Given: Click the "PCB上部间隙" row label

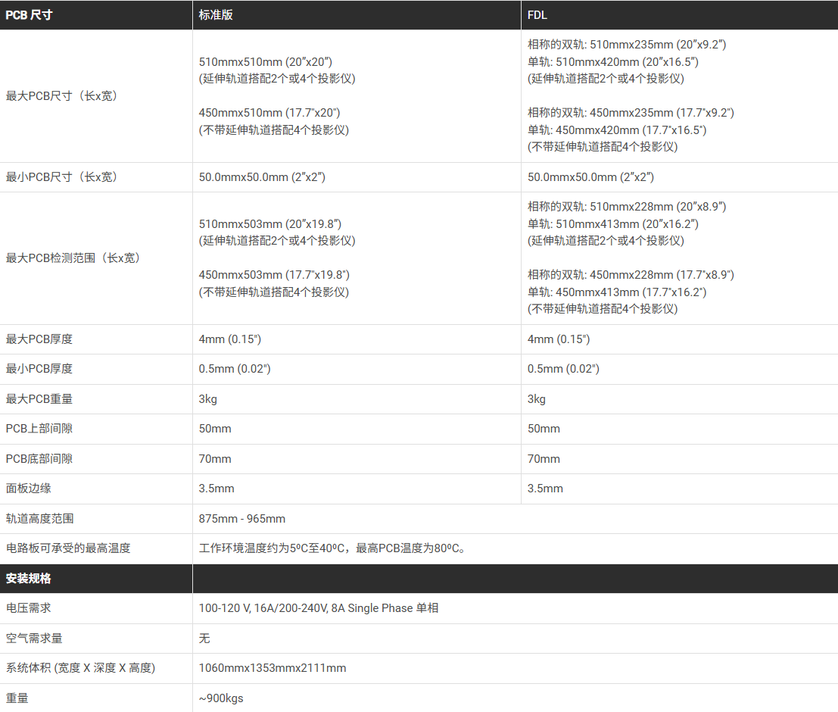Looking at the screenshot, I should click(39, 429).
